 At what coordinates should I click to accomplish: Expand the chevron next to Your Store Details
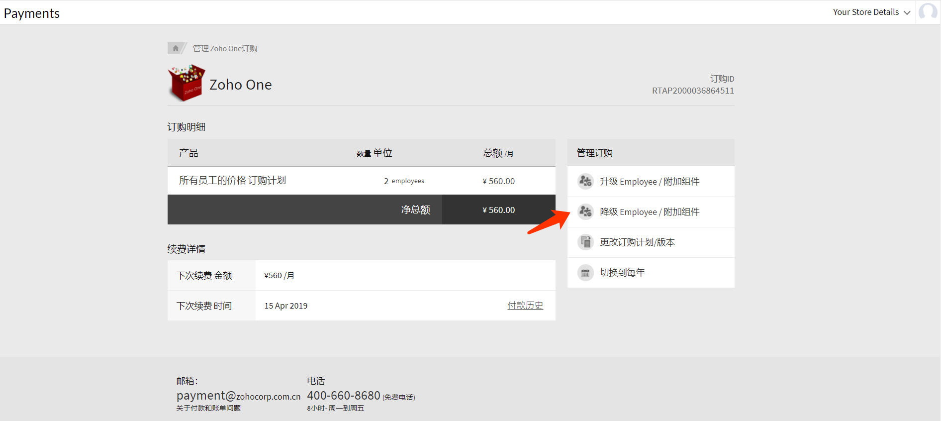point(907,12)
